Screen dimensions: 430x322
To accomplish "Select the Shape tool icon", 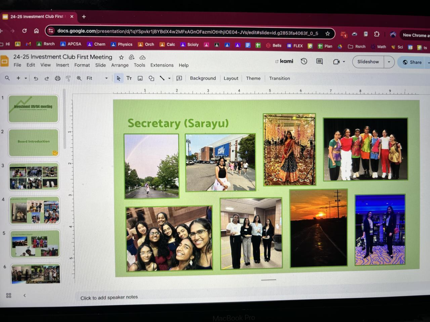I will (x=151, y=78).
